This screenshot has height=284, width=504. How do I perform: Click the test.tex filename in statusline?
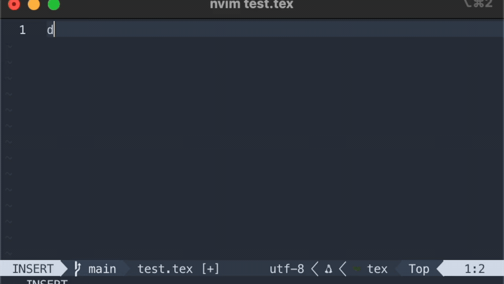[x=165, y=269]
